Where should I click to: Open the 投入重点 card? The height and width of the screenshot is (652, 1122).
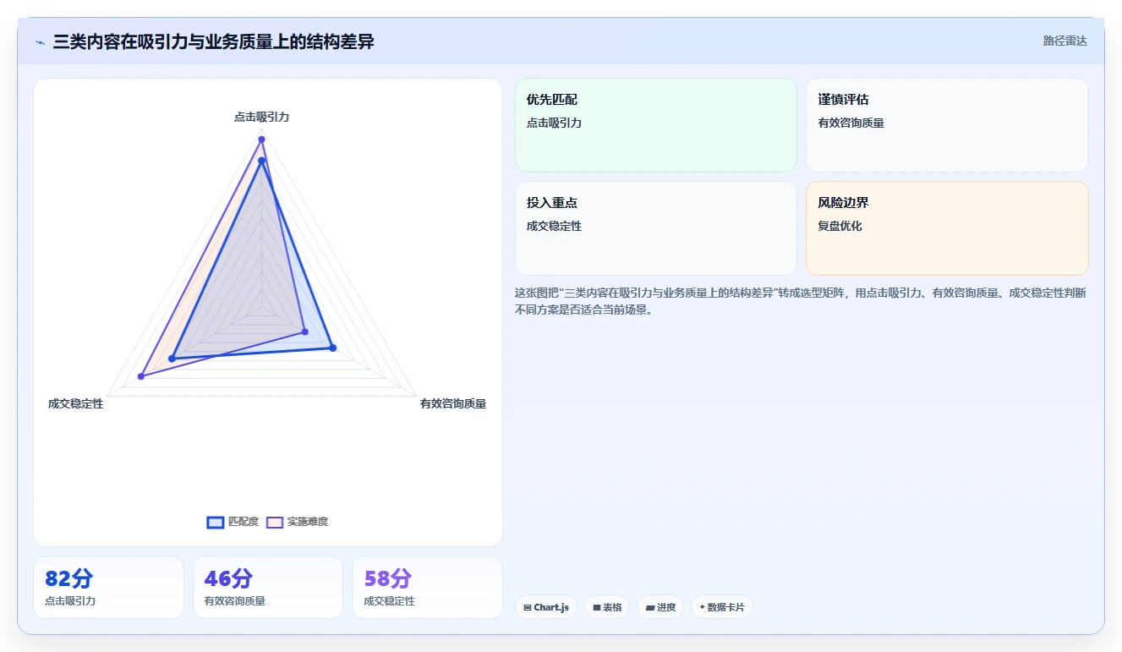coord(656,228)
